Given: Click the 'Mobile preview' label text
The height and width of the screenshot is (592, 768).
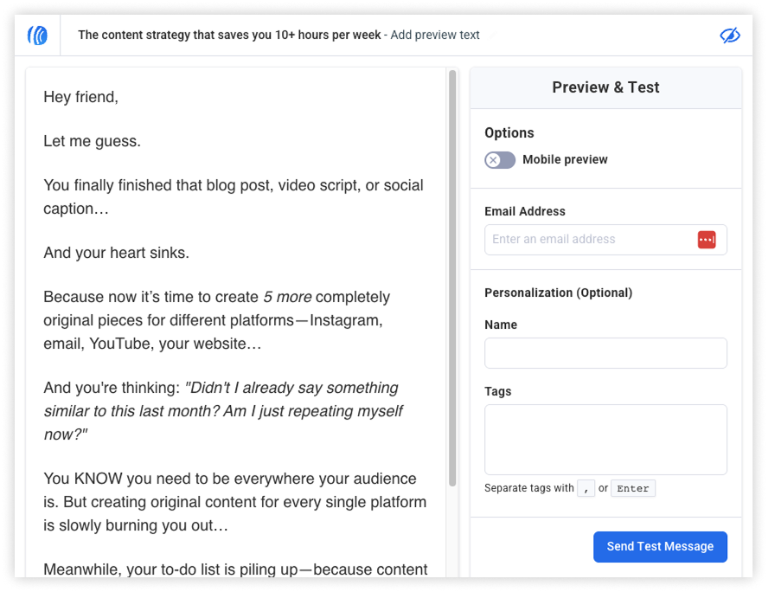Looking at the screenshot, I should click(565, 160).
